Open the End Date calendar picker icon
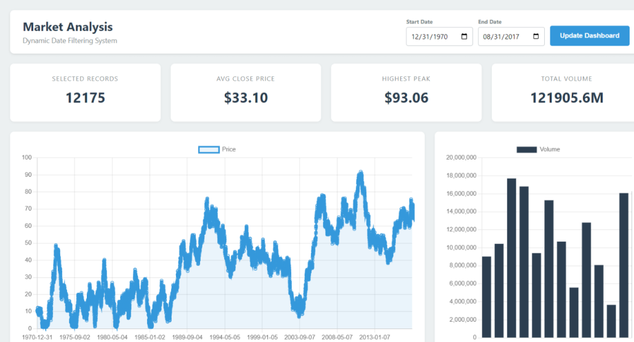The image size is (634, 342). pyautogui.click(x=536, y=37)
